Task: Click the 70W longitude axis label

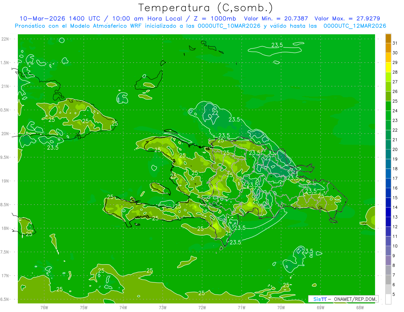Action: tap(281, 307)
